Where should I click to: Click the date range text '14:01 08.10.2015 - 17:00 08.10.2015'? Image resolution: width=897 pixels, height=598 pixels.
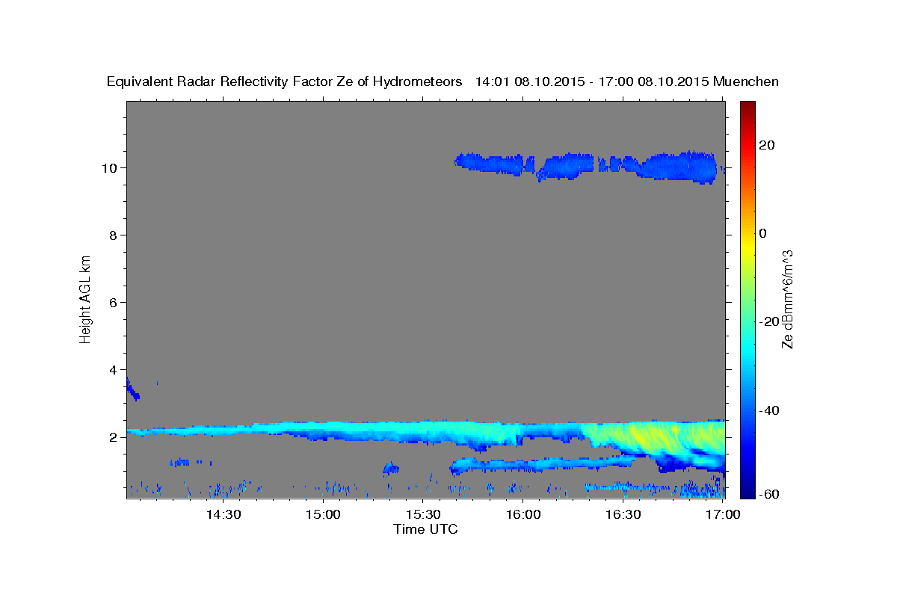592,81
